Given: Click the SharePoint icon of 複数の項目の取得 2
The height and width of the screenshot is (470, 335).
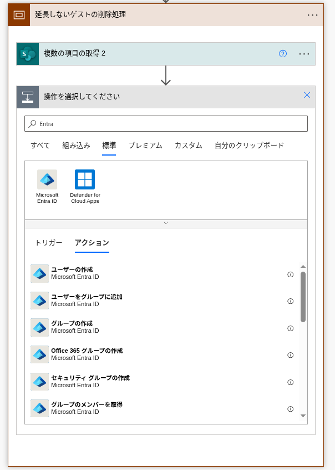Looking at the screenshot, I should (x=28, y=54).
